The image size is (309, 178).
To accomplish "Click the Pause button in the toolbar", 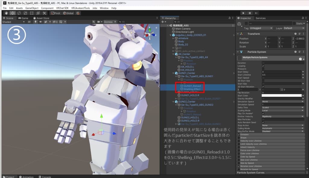I will click(x=250, y=13).
